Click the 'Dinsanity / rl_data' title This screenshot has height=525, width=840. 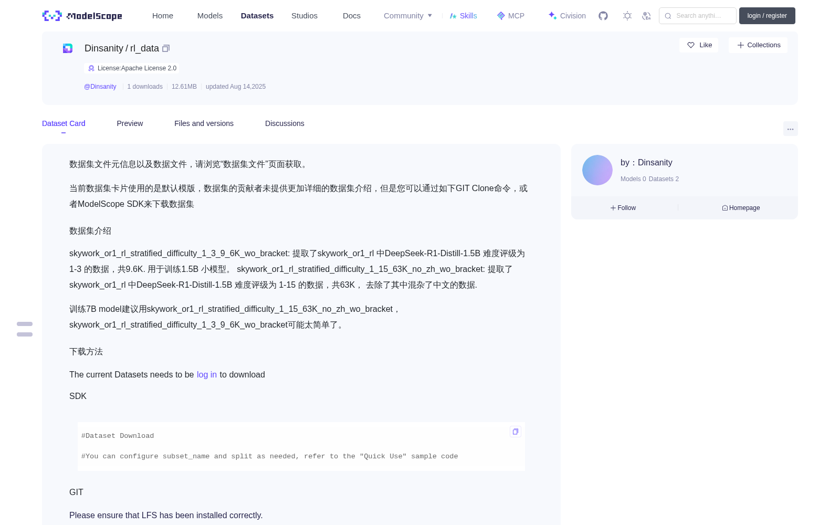click(122, 48)
